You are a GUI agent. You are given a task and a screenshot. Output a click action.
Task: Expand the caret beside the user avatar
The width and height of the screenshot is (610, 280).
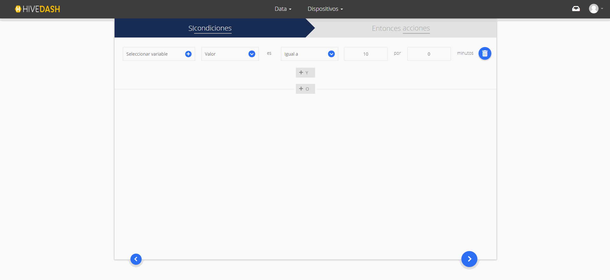(602, 9)
